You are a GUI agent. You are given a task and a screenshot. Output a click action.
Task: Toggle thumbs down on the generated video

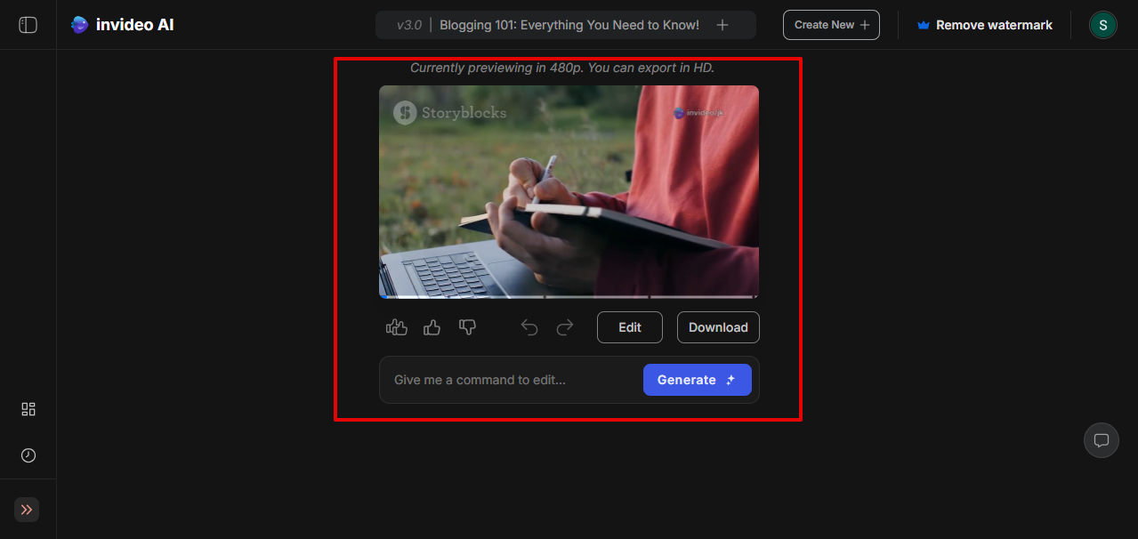click(467, 327)
